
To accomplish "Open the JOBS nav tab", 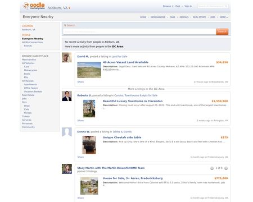I will pyautogui.click(x=213, y=17).
